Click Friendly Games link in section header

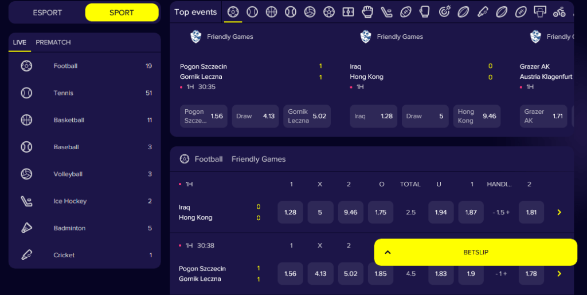(x=259, y=159)
